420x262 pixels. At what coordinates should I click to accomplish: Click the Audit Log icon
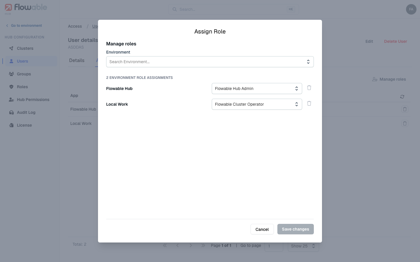pyautogui.click(x=11, y=112)
